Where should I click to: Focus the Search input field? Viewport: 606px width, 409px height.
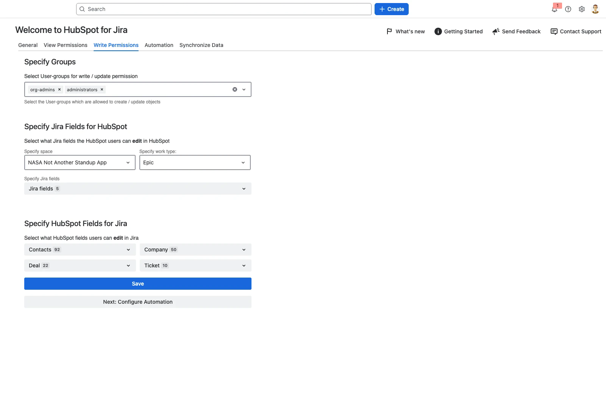224,9
